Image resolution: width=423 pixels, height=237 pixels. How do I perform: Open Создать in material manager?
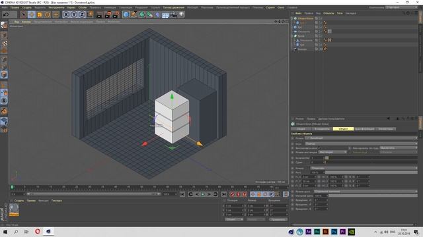[19, 201]
